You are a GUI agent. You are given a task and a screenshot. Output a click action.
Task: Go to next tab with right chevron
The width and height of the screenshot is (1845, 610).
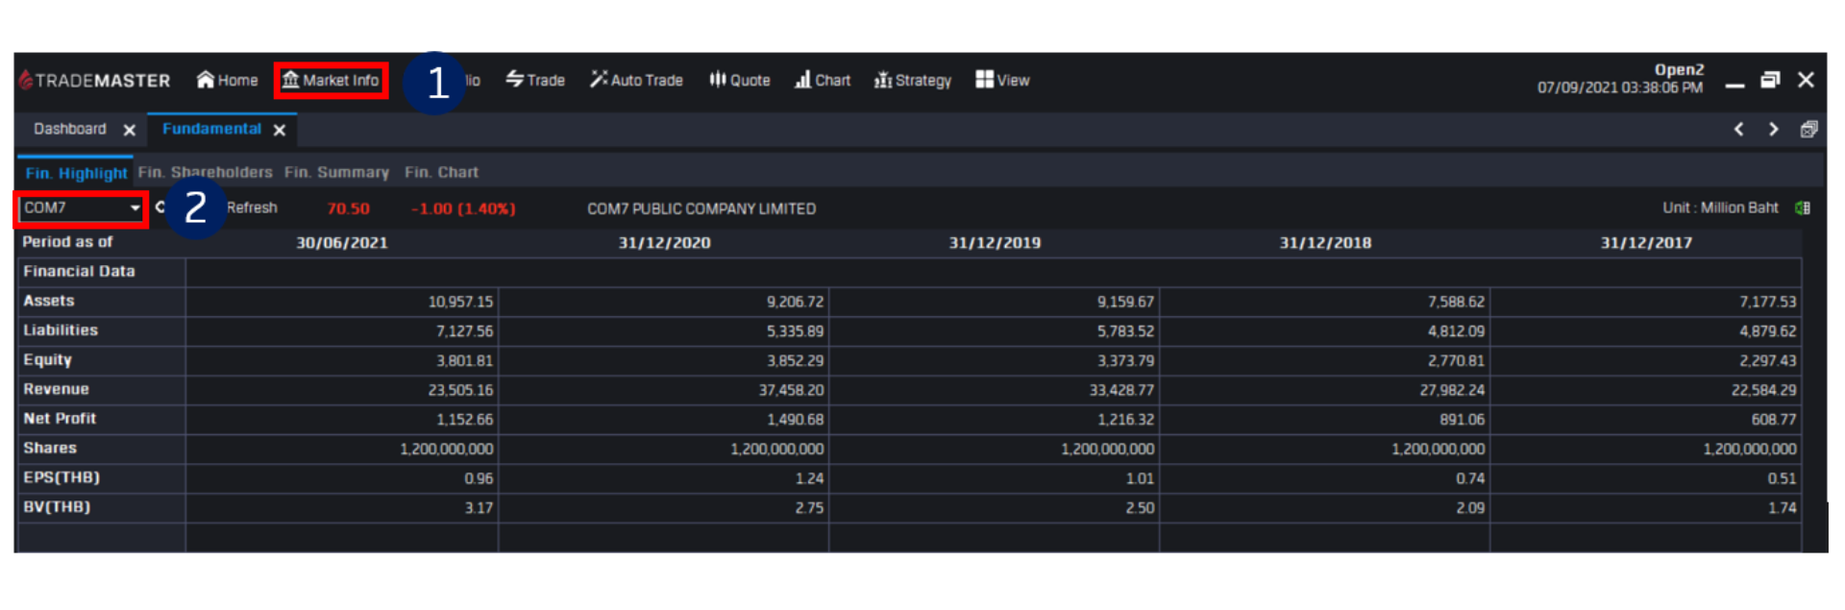coord(1774,129)
